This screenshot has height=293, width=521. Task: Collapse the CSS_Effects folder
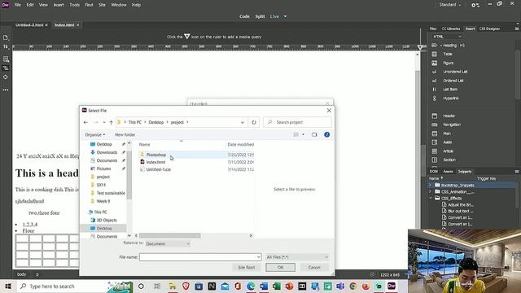point(431,199)
